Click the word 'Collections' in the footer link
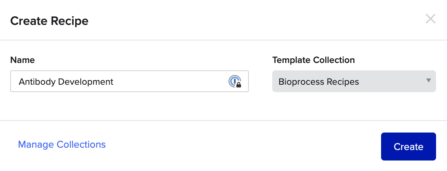 [81, 144]
